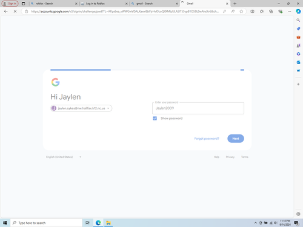Open sidebar Microsoft 365 icon

click(x=298, y=54)
